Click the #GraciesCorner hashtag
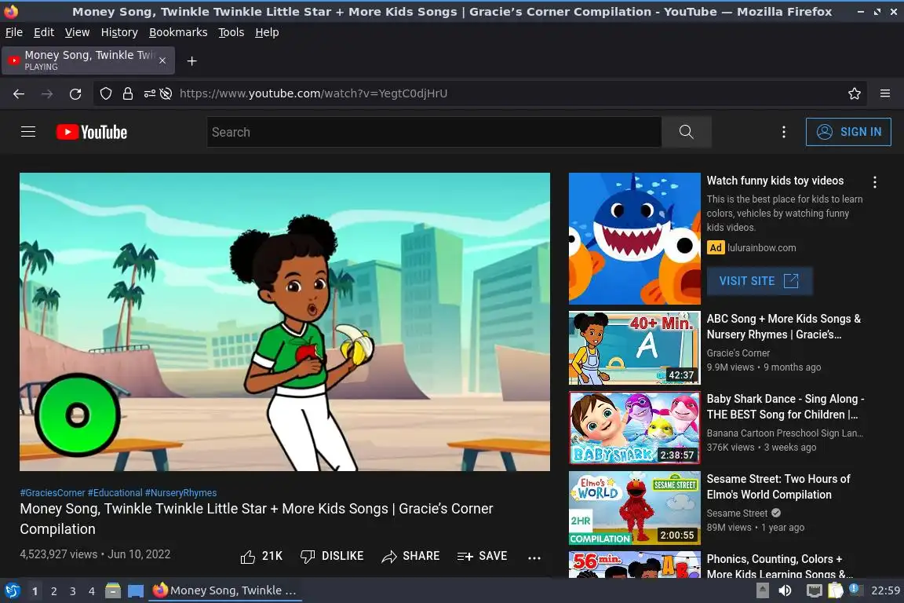 click(x=53, y=493)
